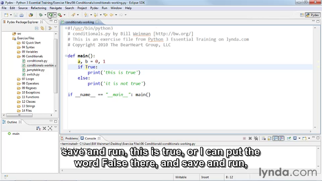Click the Pin Console icon
The width and height of the screenshot is (322, 181).
pyautogui.click(x=289, y=138)
